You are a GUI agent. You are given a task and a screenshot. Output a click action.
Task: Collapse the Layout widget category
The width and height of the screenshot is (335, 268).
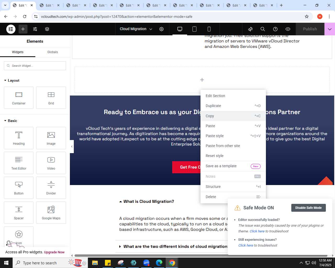(12, 80)
